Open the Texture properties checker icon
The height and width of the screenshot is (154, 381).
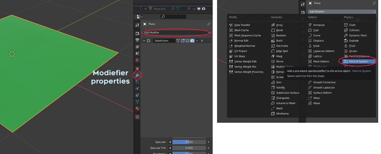coord(137,117)
